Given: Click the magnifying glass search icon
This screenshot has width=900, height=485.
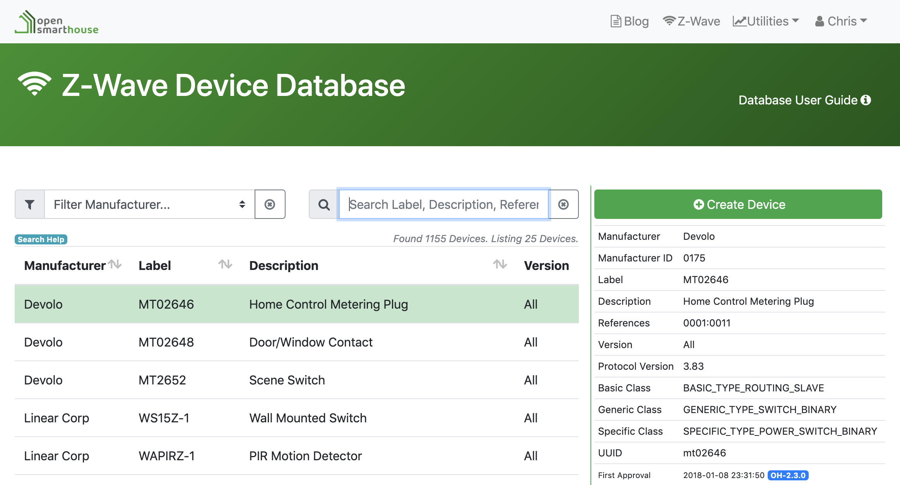Looking at the screenshot, I should 324,204.
